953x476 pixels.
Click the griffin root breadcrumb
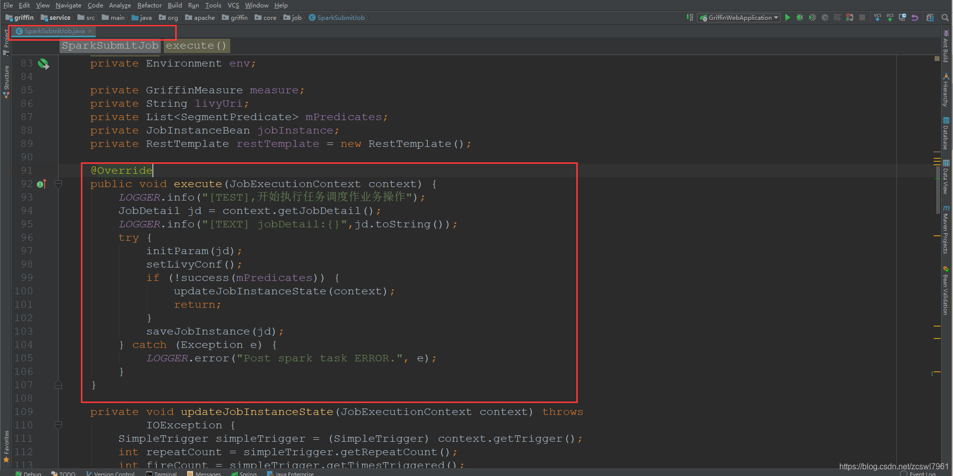pos(20,17)
